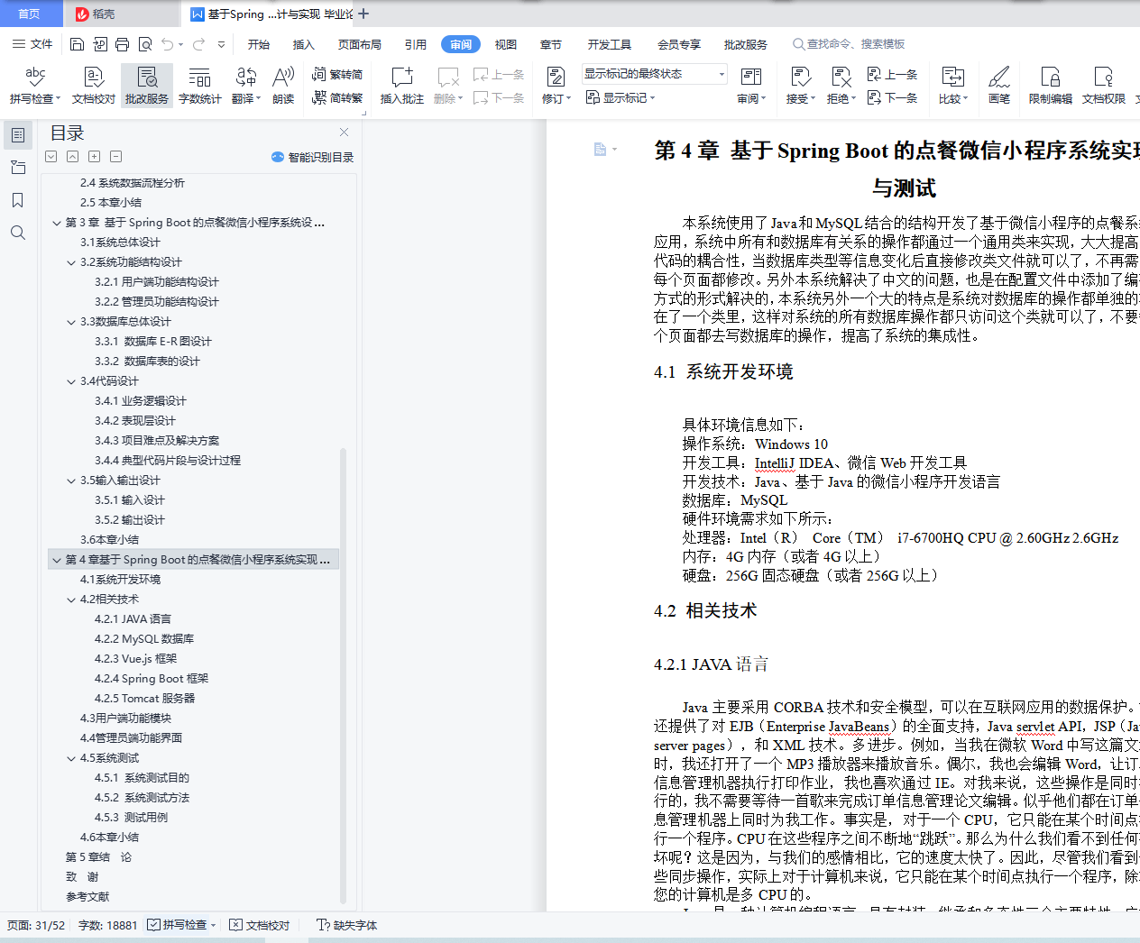Click the move-up arrow icon in 目录 pane
Image resolution: width=1140 pixels, height=943 pixels.
click(72, 157)
